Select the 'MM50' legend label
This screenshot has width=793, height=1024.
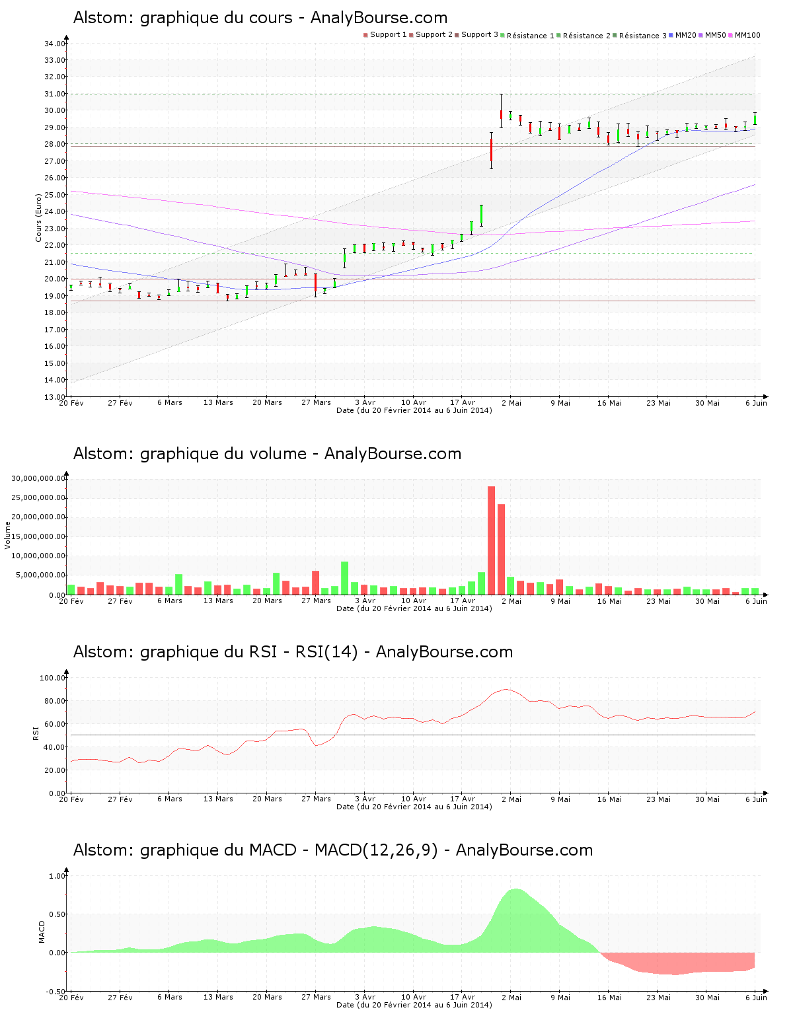(x=716, y=35)
